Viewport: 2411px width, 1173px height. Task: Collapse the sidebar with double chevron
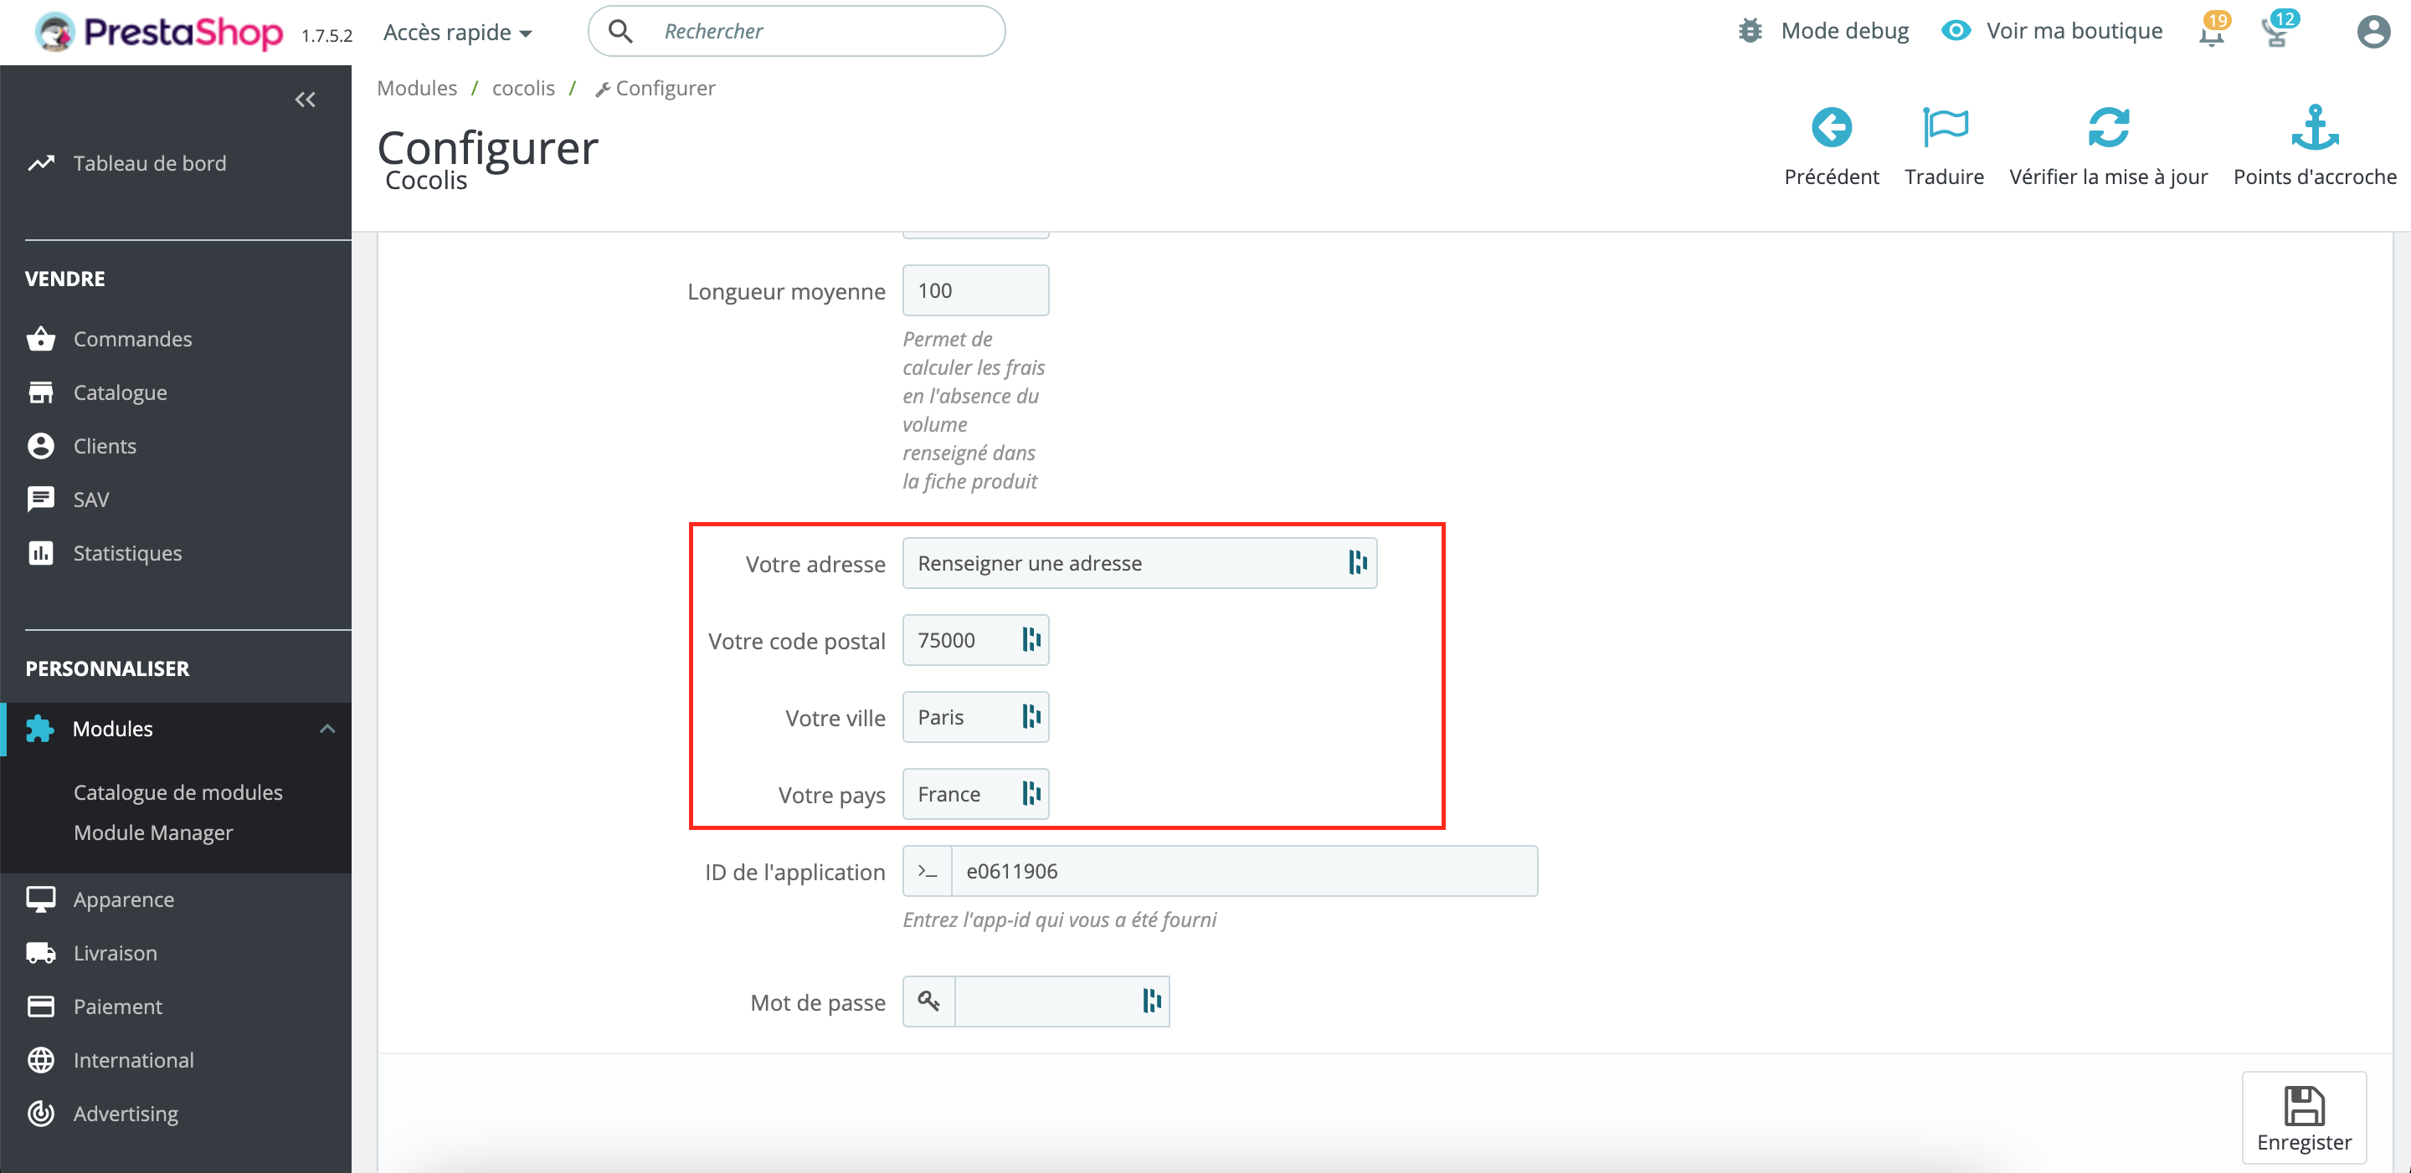(x=305, y=100)
